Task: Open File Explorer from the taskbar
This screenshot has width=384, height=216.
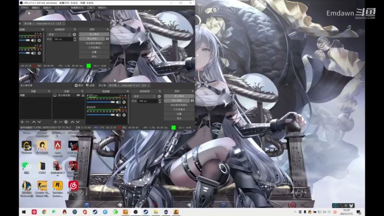Action: 156,212
